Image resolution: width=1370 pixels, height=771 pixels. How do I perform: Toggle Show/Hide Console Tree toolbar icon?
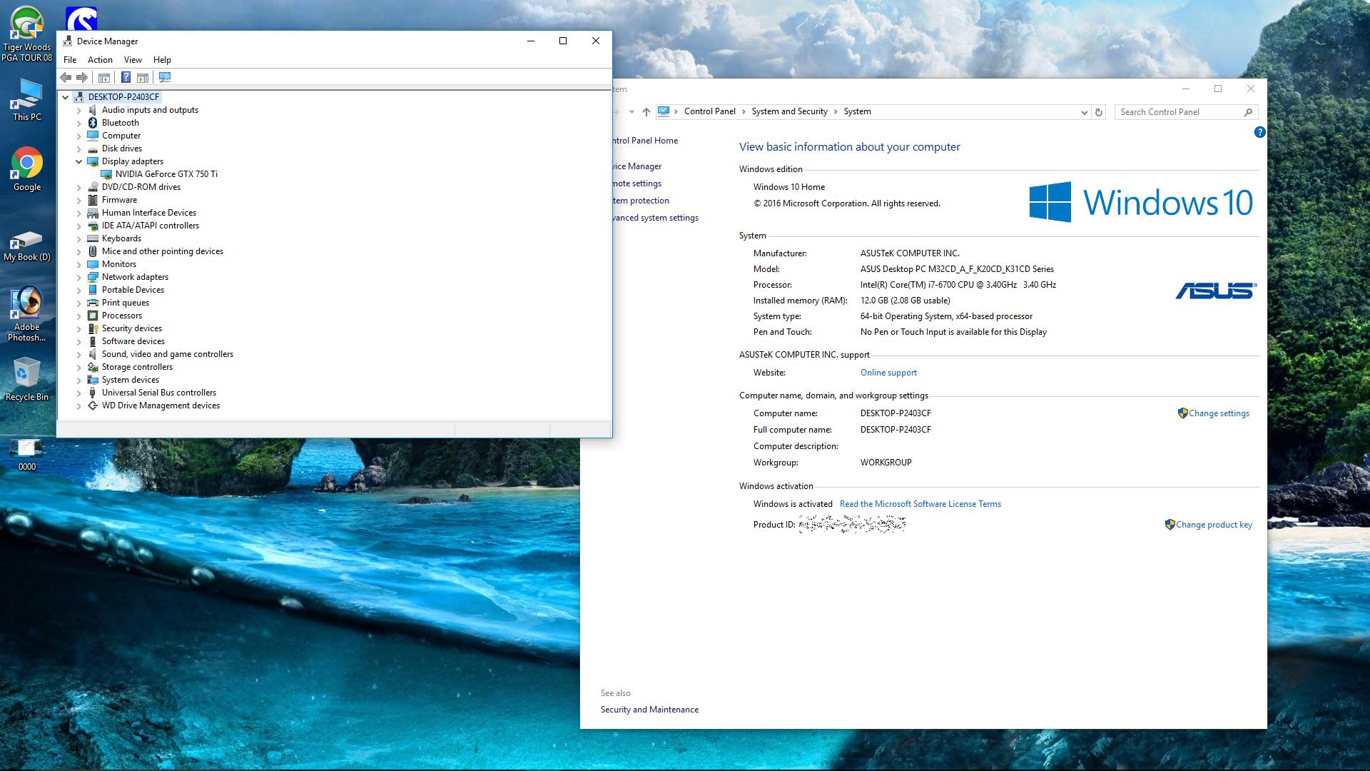(x=104, y=77)
